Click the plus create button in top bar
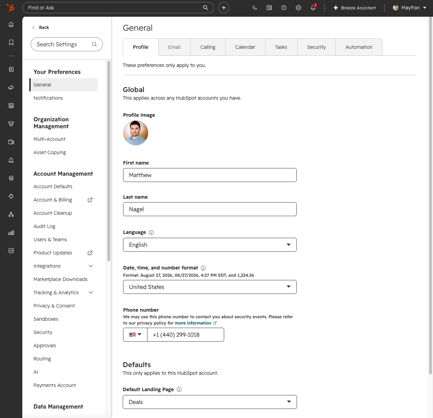Image resolution: width=433 pixels, height=418 pixels. (224, 8)
